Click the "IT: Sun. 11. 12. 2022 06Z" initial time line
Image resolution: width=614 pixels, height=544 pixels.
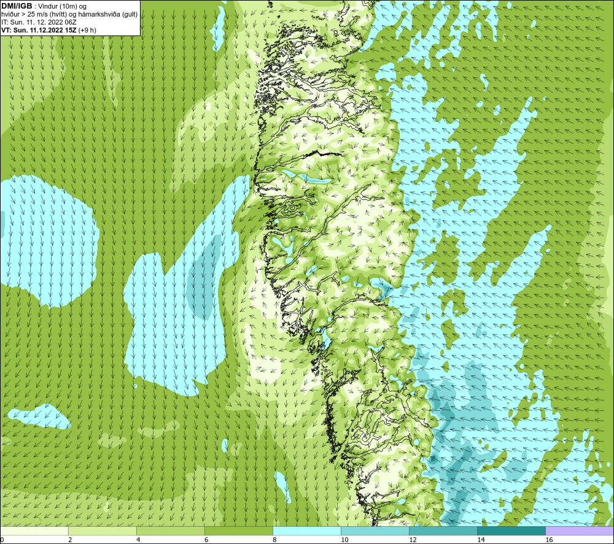click(x=39, y=22)
